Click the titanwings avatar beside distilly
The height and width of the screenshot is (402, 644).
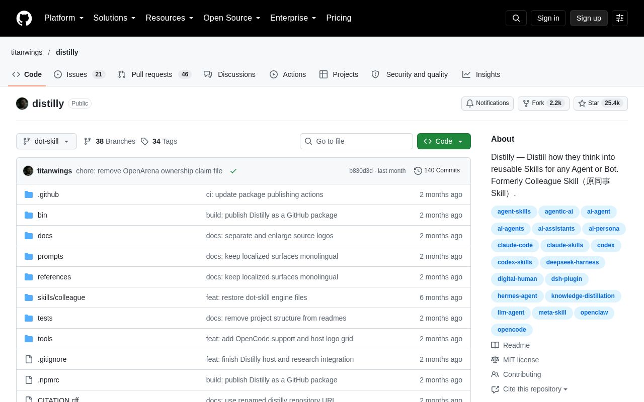point(22,104)
